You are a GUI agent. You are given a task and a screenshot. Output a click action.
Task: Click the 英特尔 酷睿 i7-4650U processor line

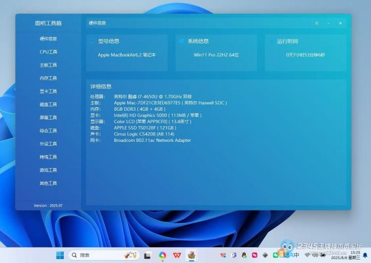pyautogui.click(x=153, y=96)
